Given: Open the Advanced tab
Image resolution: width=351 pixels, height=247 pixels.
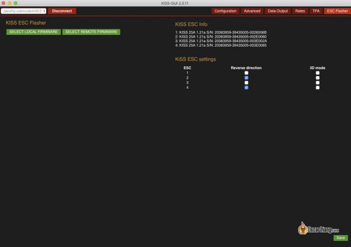Looking at the screenshot, I should click(x=252, y=11).
